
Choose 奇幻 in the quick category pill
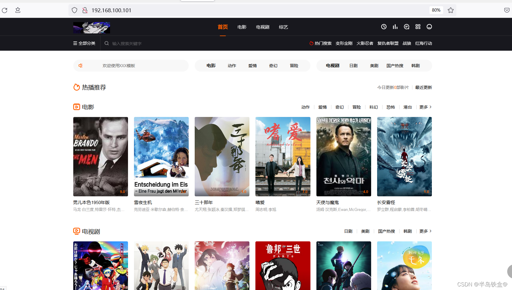coord(273,66)
